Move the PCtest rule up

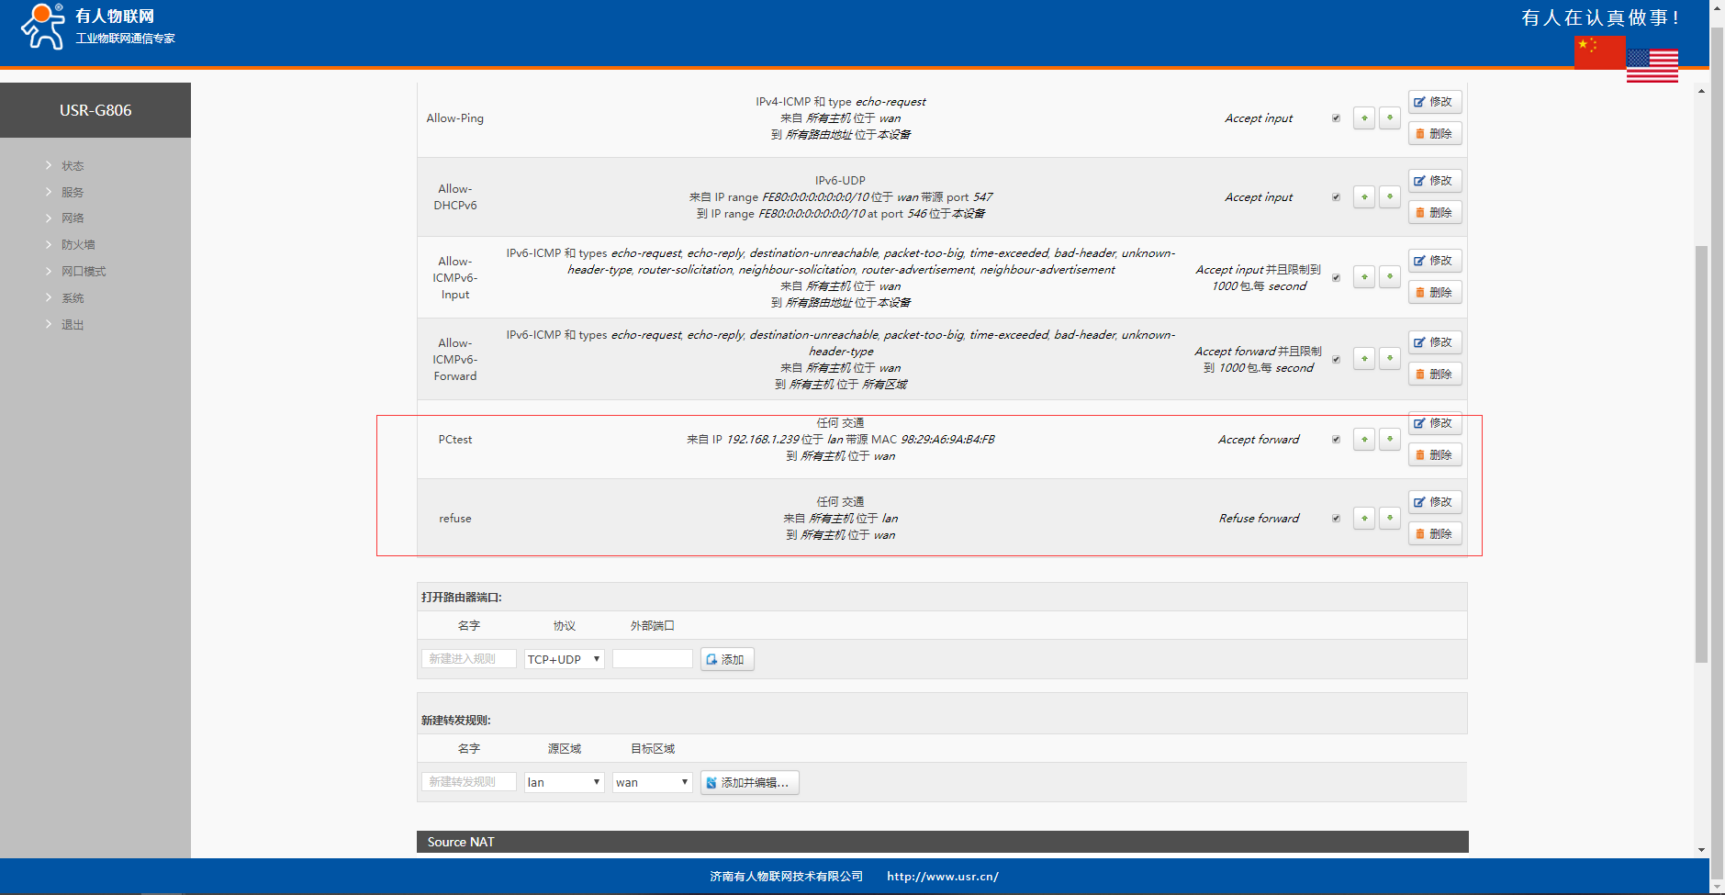(1363, 440)
